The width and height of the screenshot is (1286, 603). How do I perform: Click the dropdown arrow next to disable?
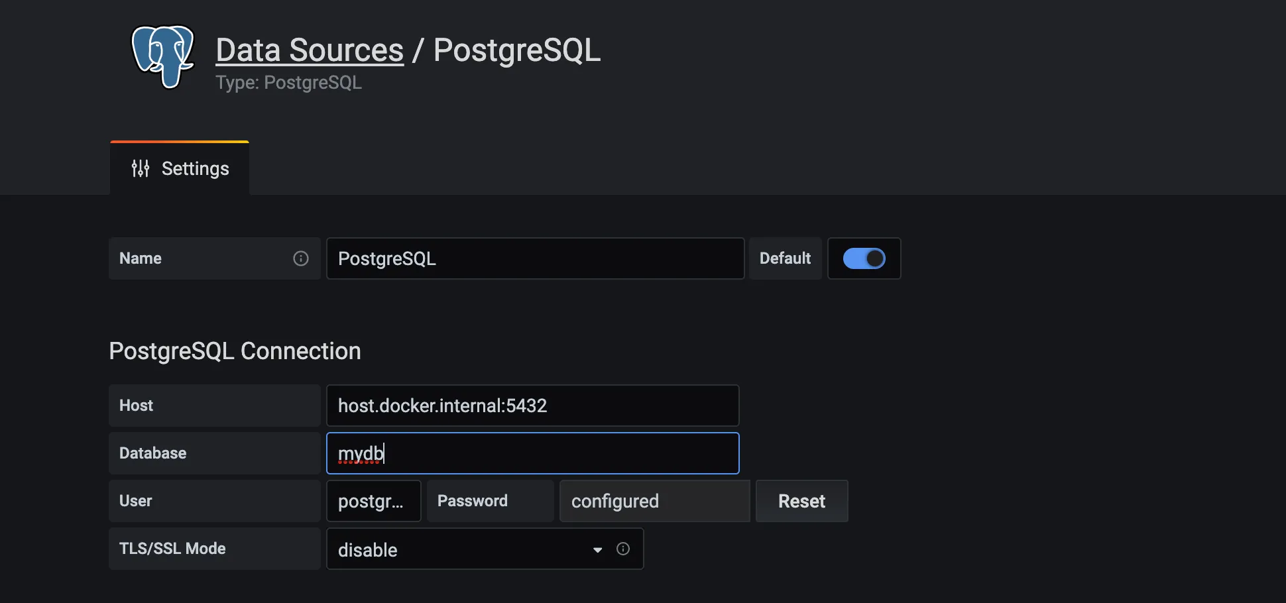pyautogui.click(x=598, y=550)
